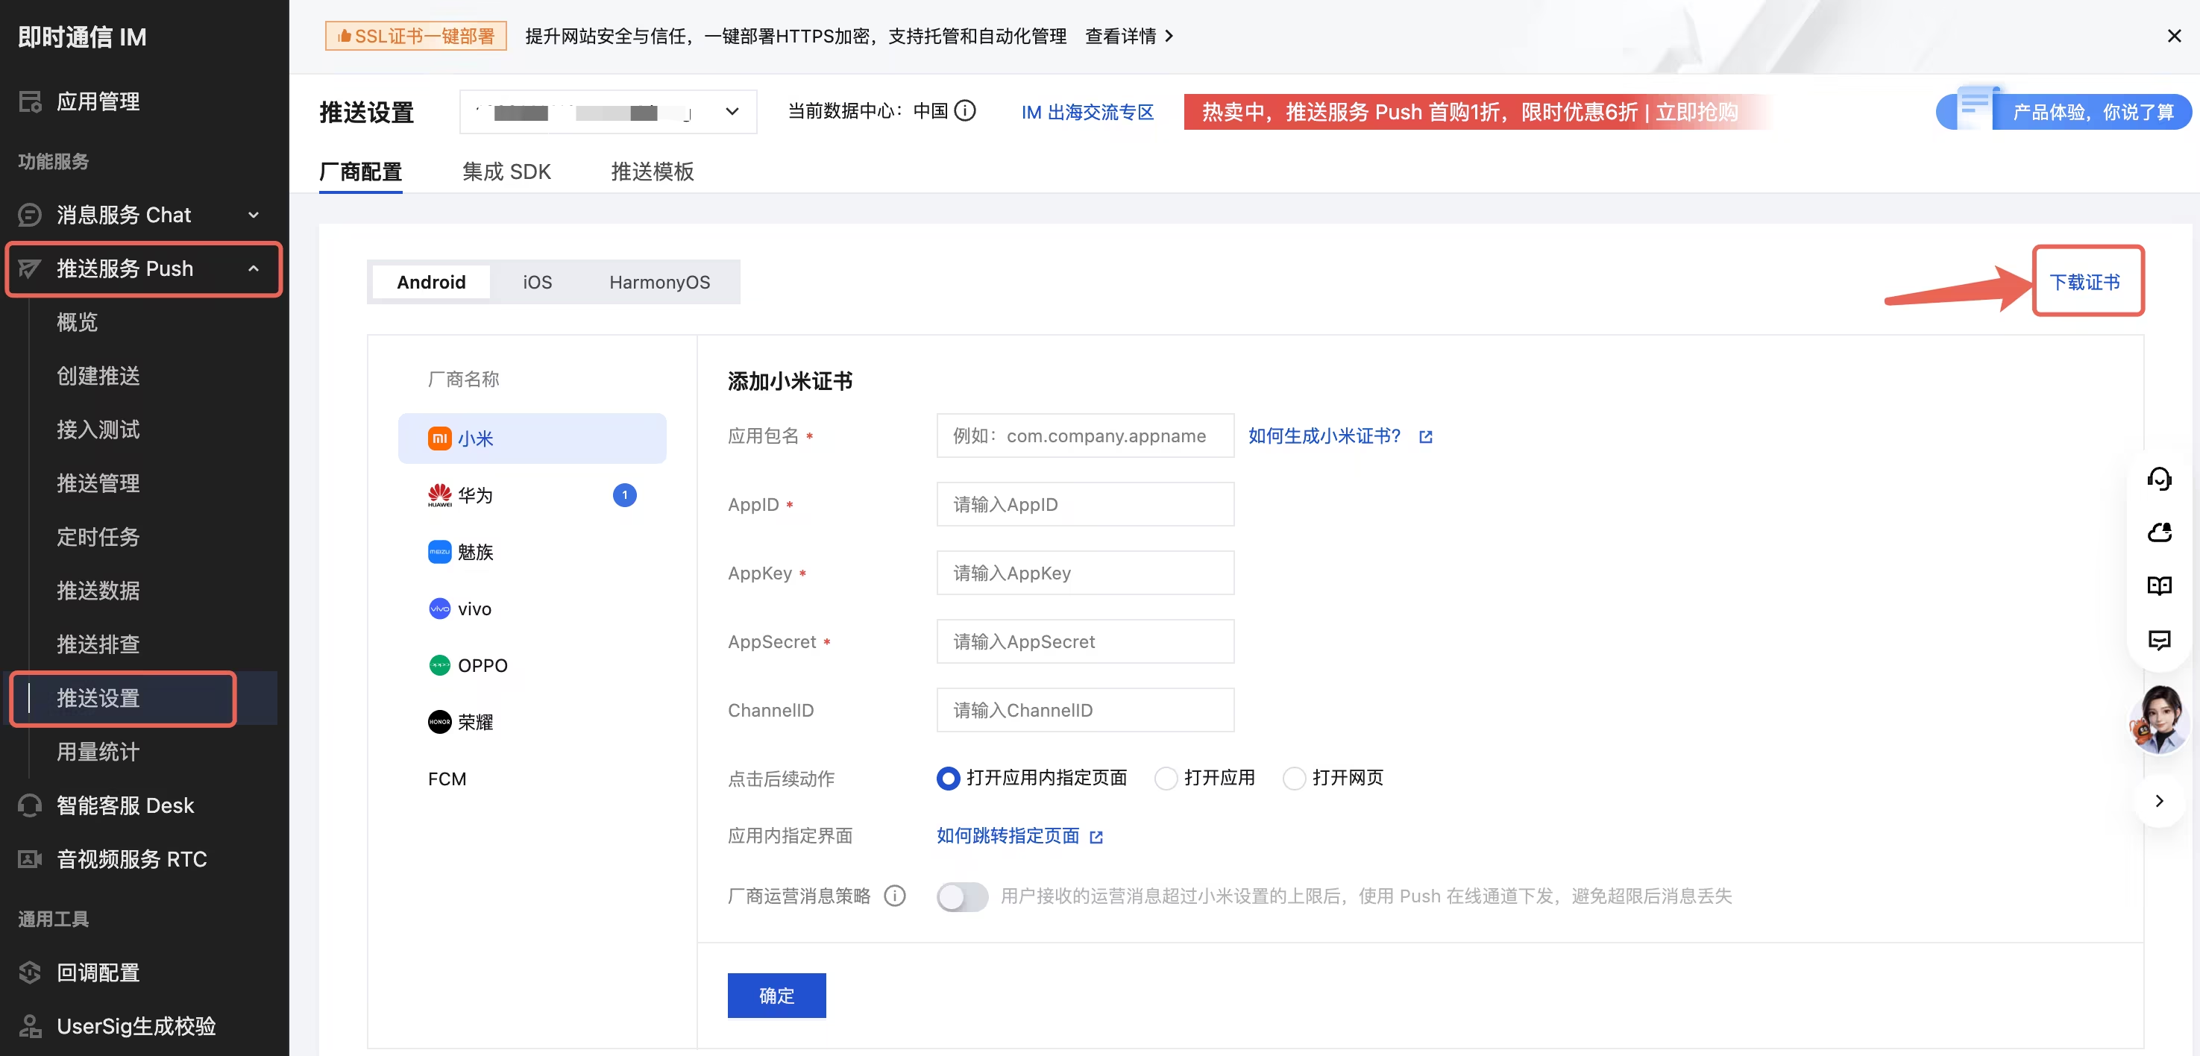The height and width of the screenshot is (1056, 2200).
Task: Click the OPPO logo icon
Action: (439, 664)
